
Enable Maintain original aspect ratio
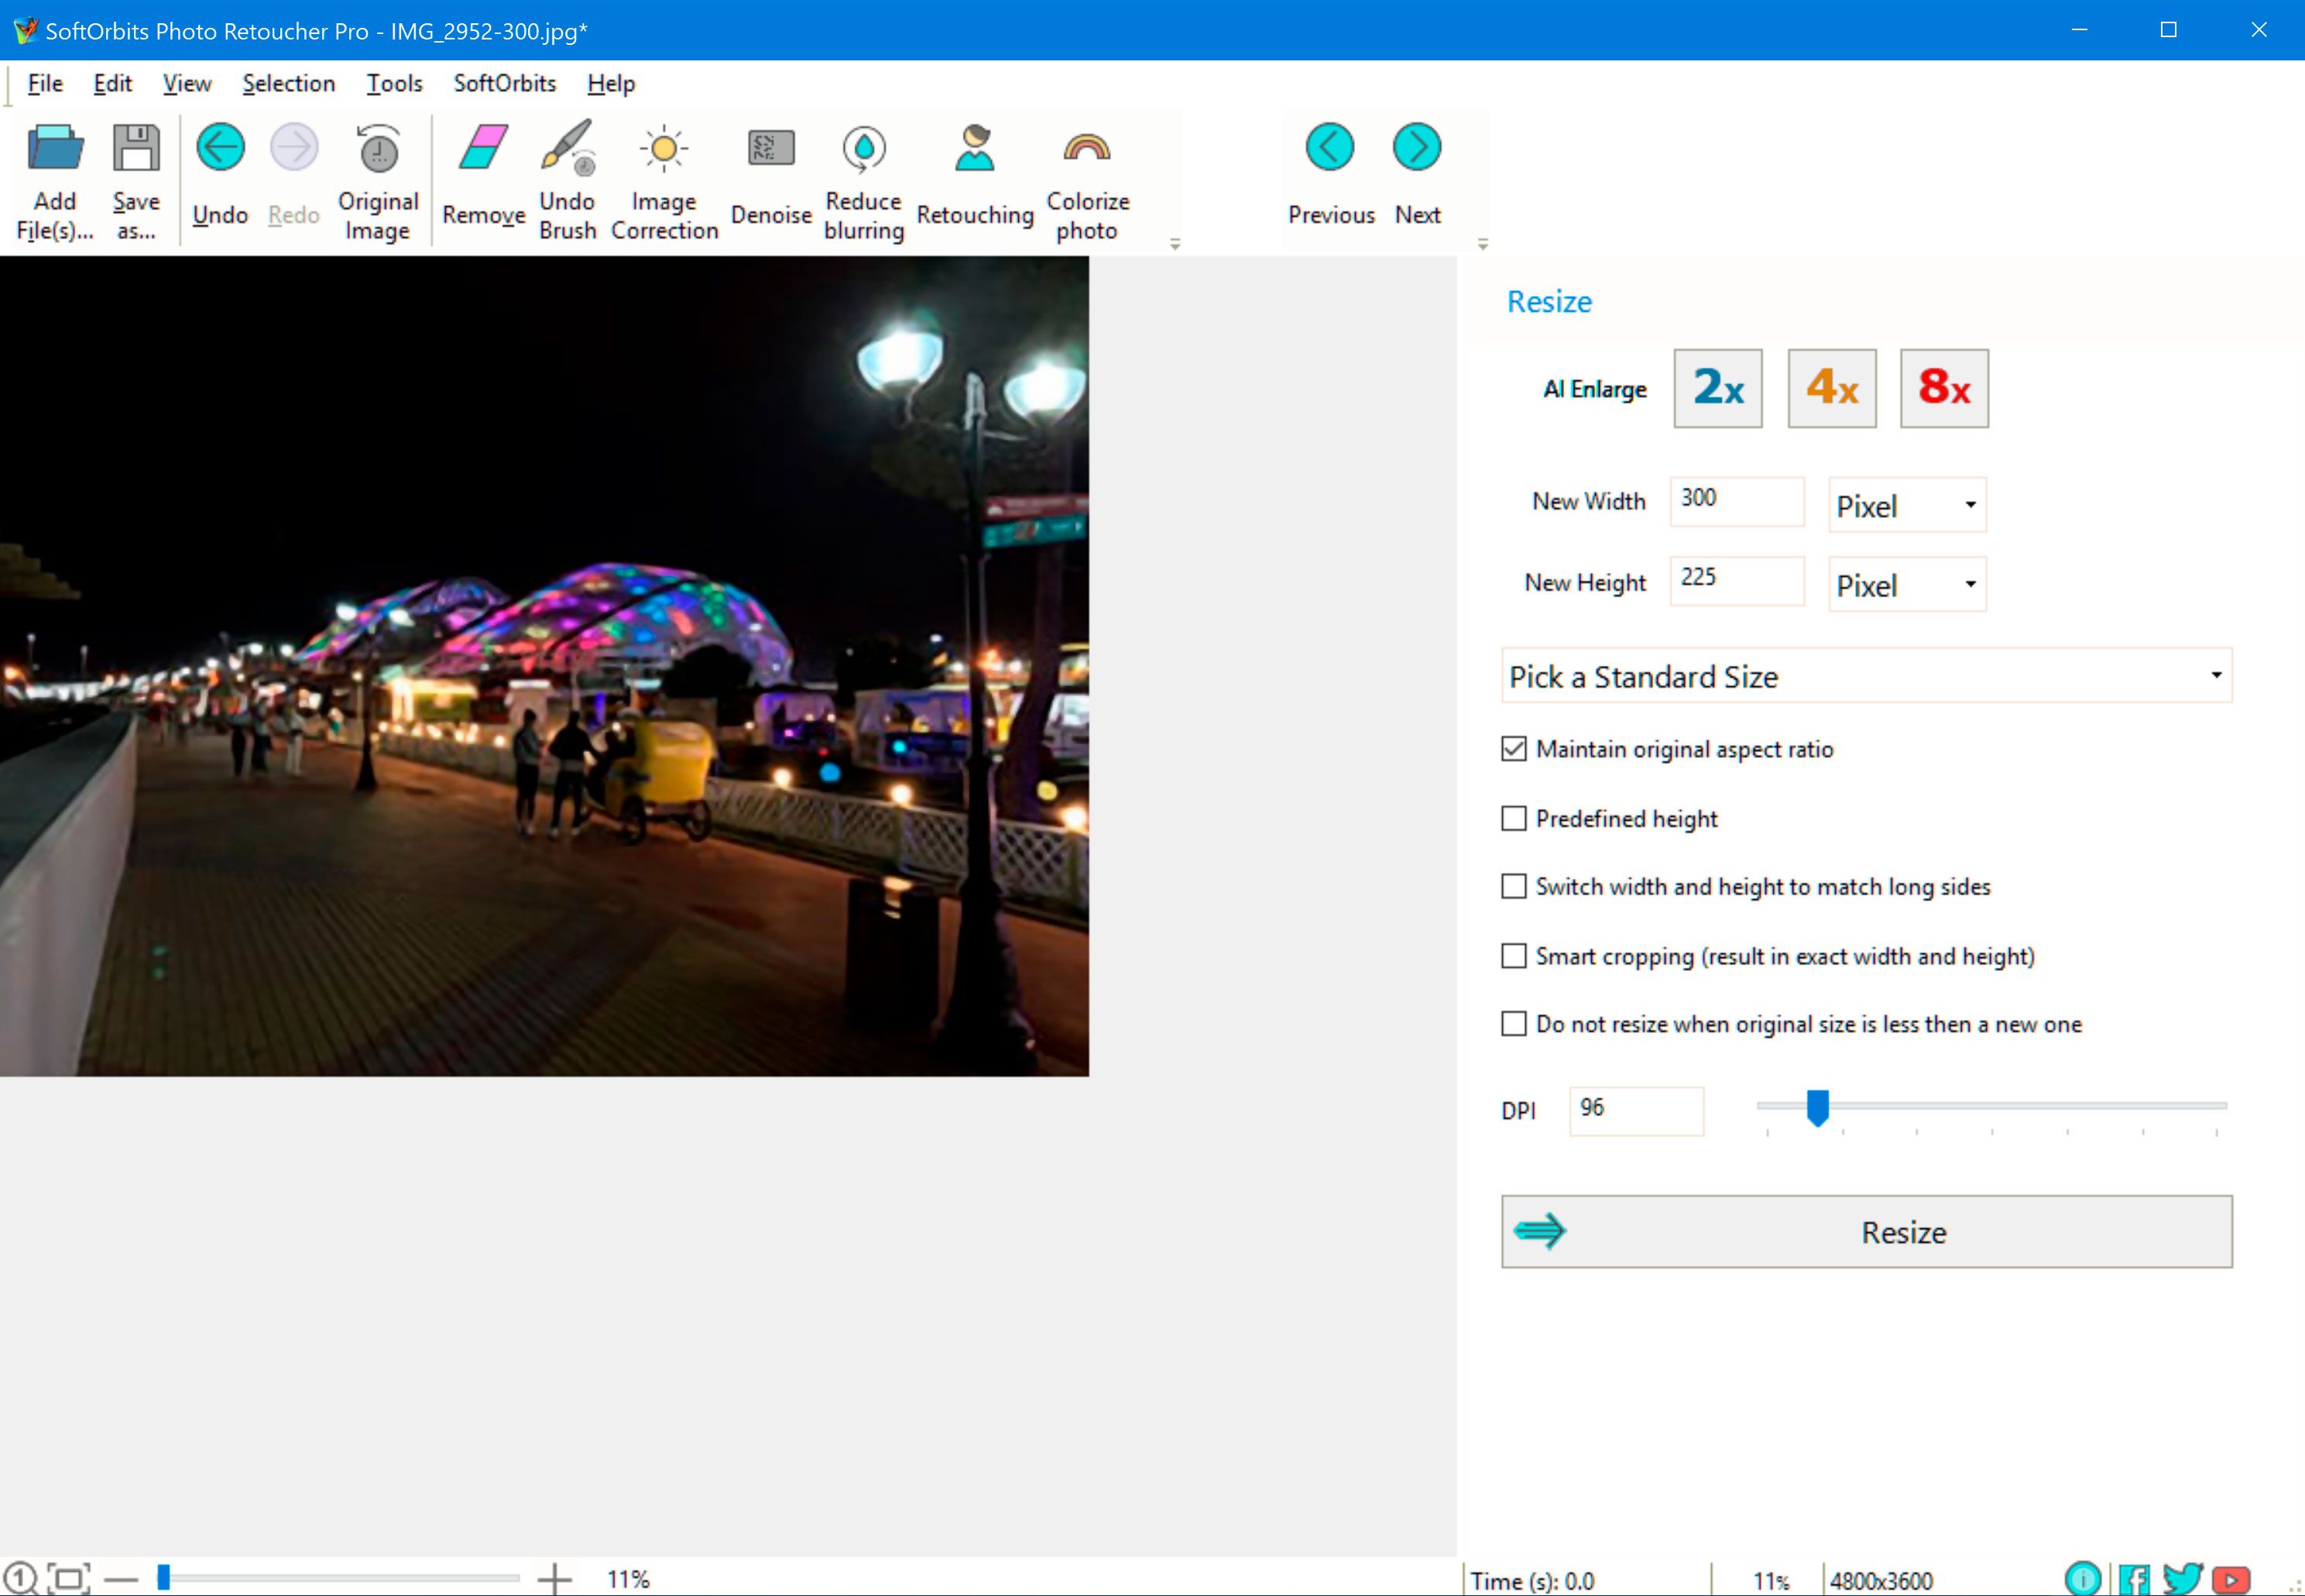coord(1514,748)
